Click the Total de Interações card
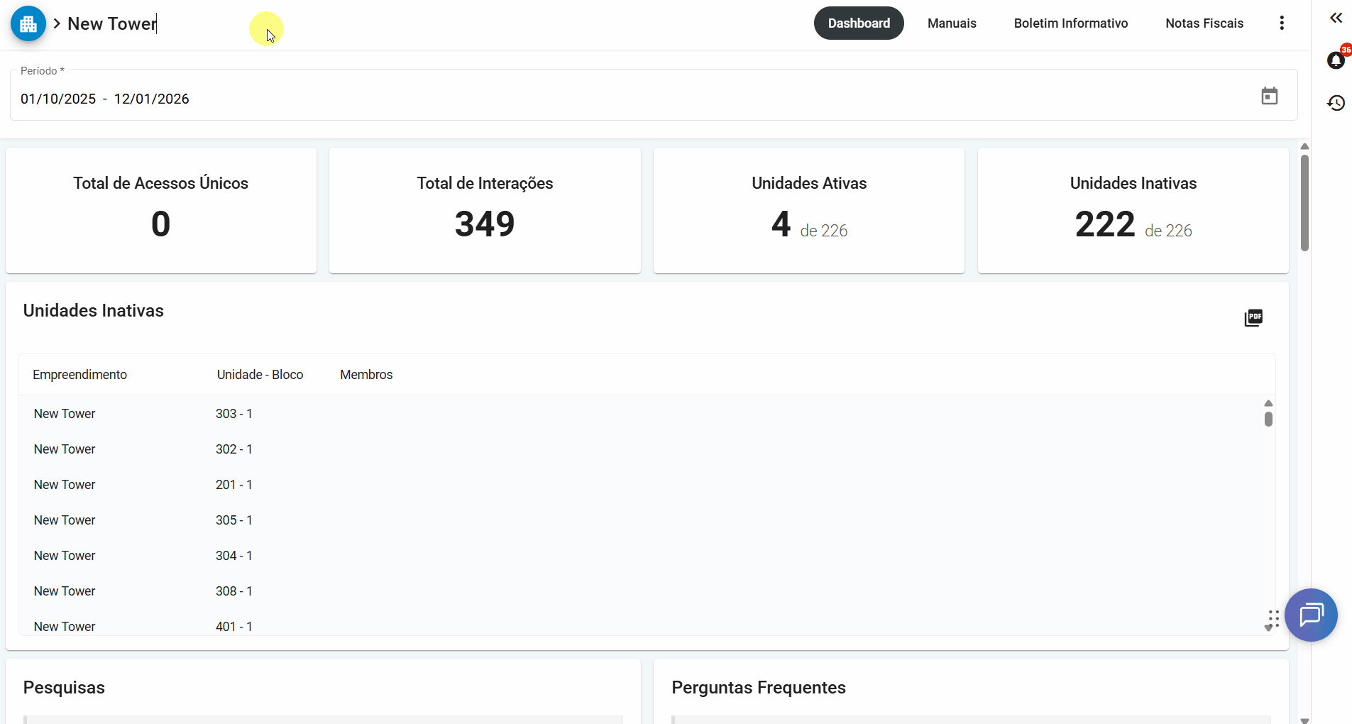The image size is (1352, 724). tap(485, 210)
